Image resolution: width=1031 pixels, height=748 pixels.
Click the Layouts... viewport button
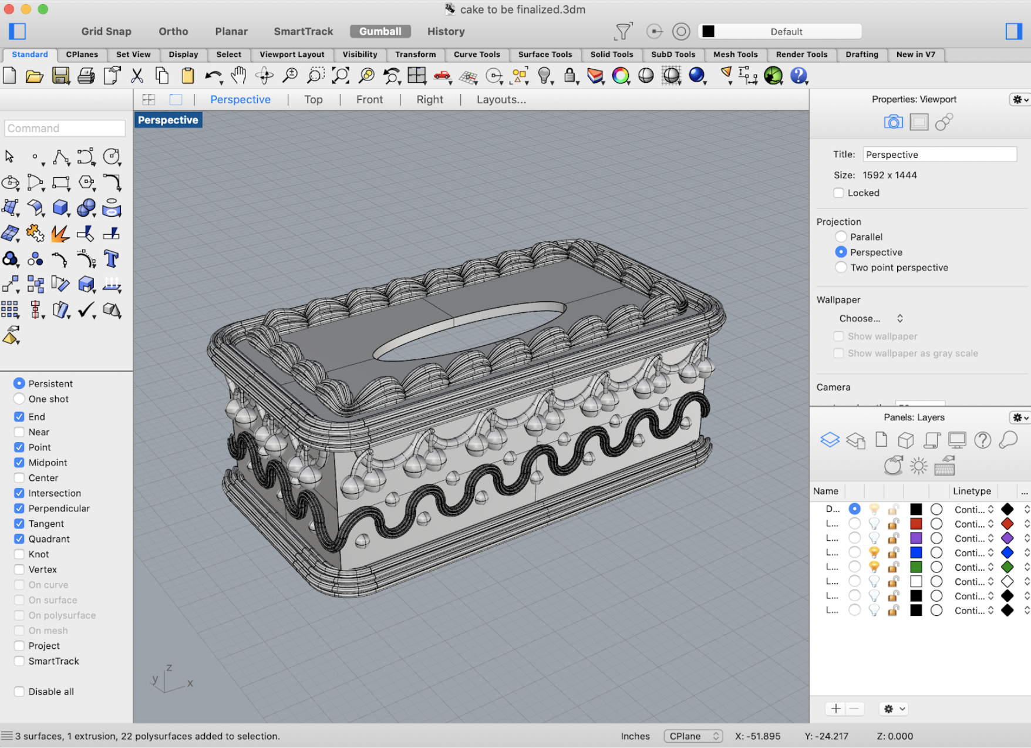pos(501,100)
